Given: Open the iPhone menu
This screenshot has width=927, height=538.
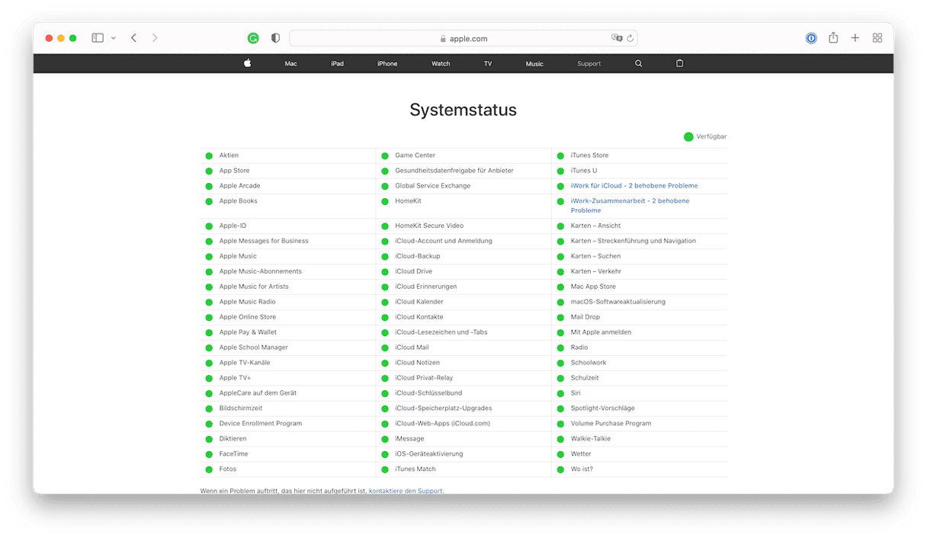Looking at the screenshot, I should 387,64.
